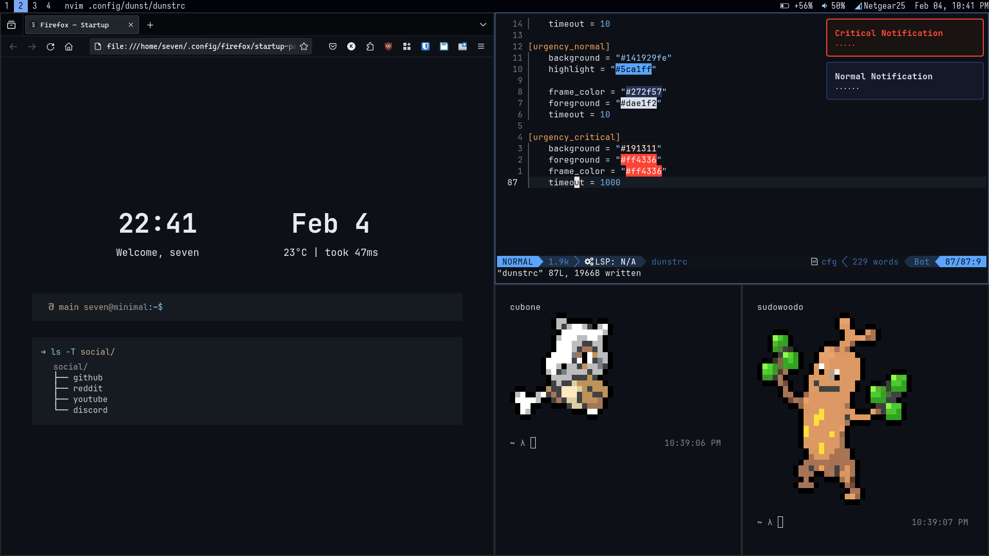This screenshot has height=556, width=989.
Task: Open the youtube entry in social tree
Action: click(x=91, y=399)
